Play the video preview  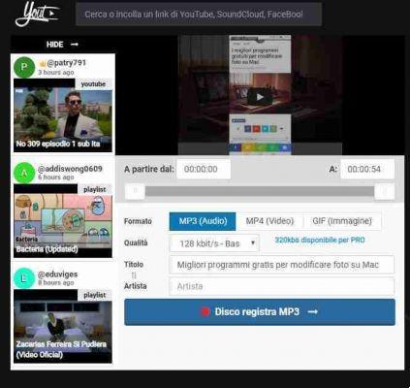(260, 97)
